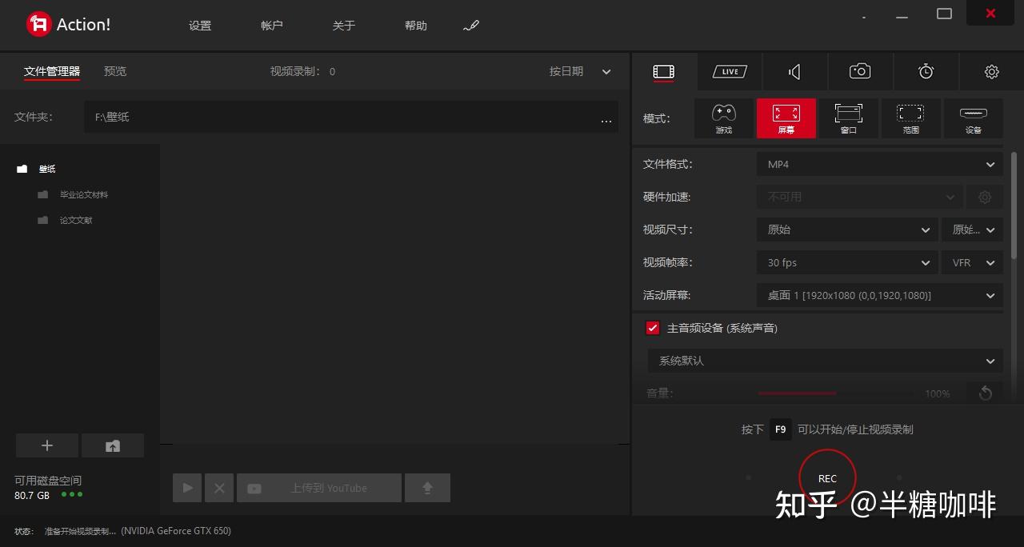
Task: Open the screenshot camera tab
Action: coord(860,72)
